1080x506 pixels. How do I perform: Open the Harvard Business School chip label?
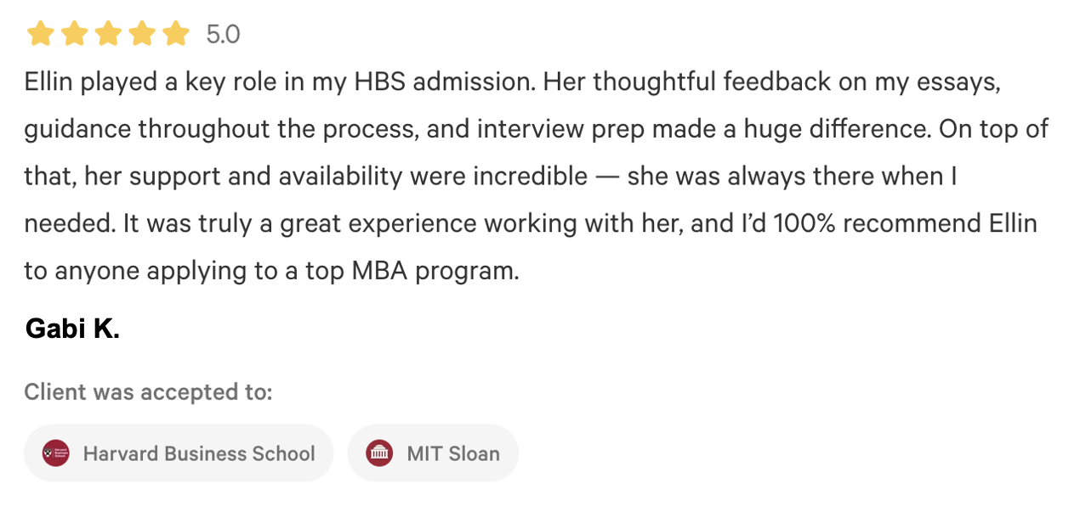[x=199, y=453]
